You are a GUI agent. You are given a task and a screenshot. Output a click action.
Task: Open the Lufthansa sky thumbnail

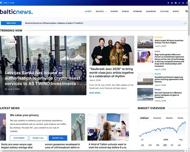pos(145,94)
